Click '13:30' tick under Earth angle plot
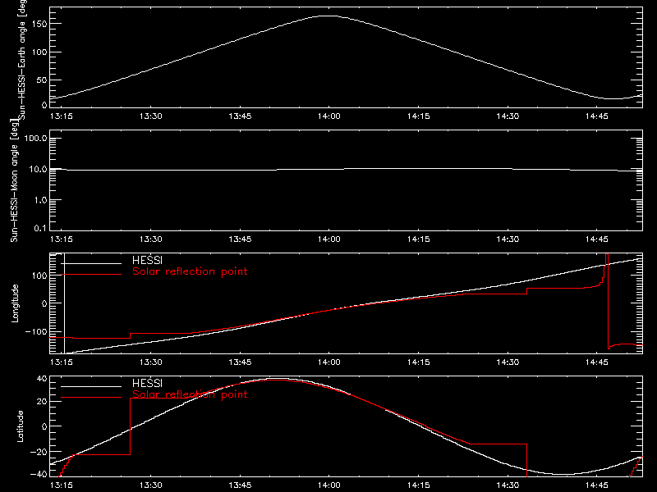 (x=151, y=116)
